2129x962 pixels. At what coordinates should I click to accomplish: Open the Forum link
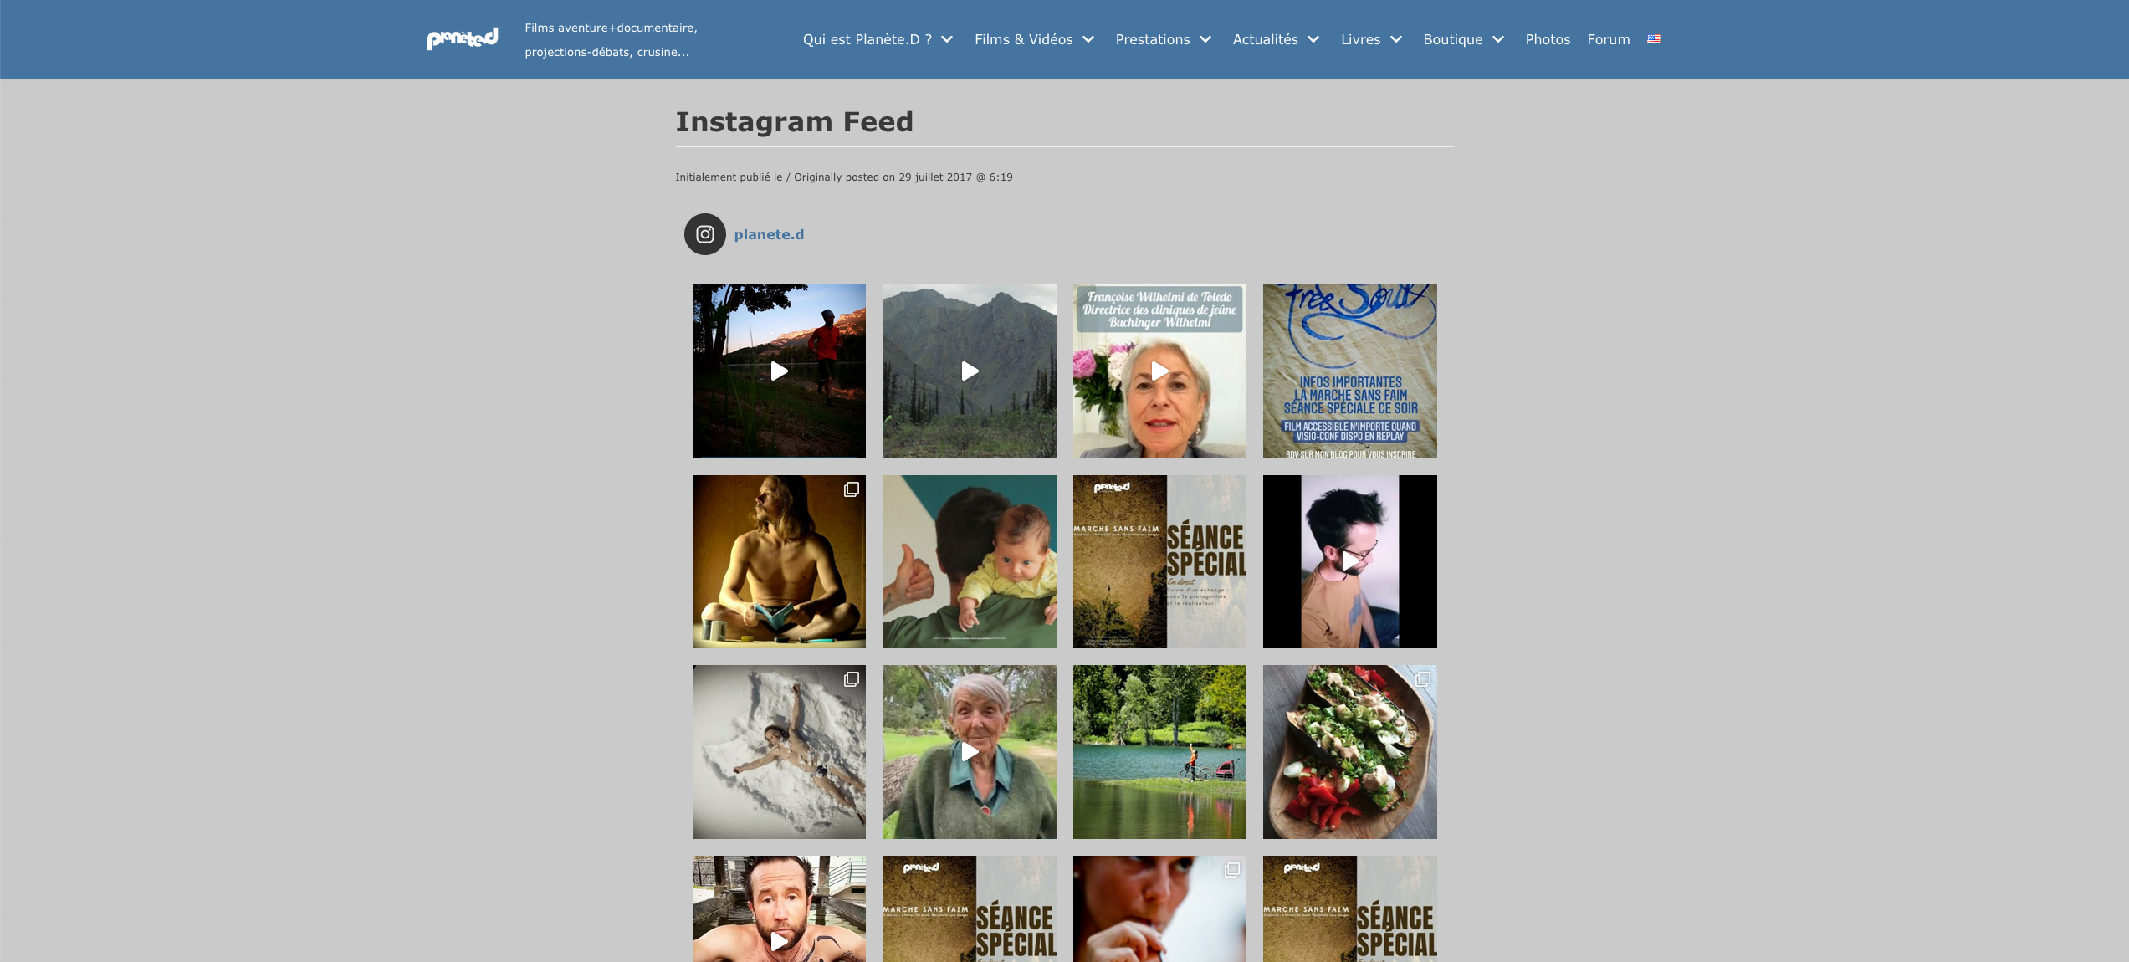pyautogui.click(x=1609, y=39)
